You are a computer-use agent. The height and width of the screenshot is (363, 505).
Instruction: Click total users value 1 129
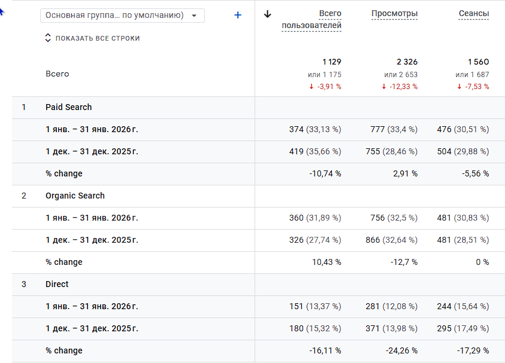(331, 62)
